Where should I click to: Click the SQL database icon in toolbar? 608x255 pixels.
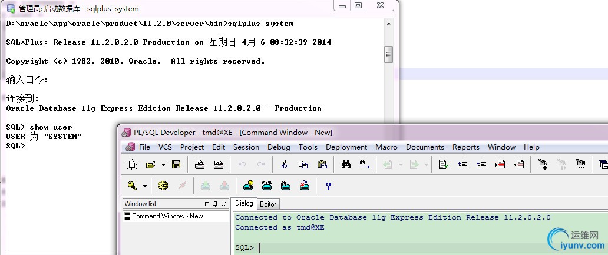(267, 186)
